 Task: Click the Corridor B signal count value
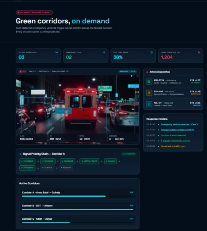tap(132, 206)
